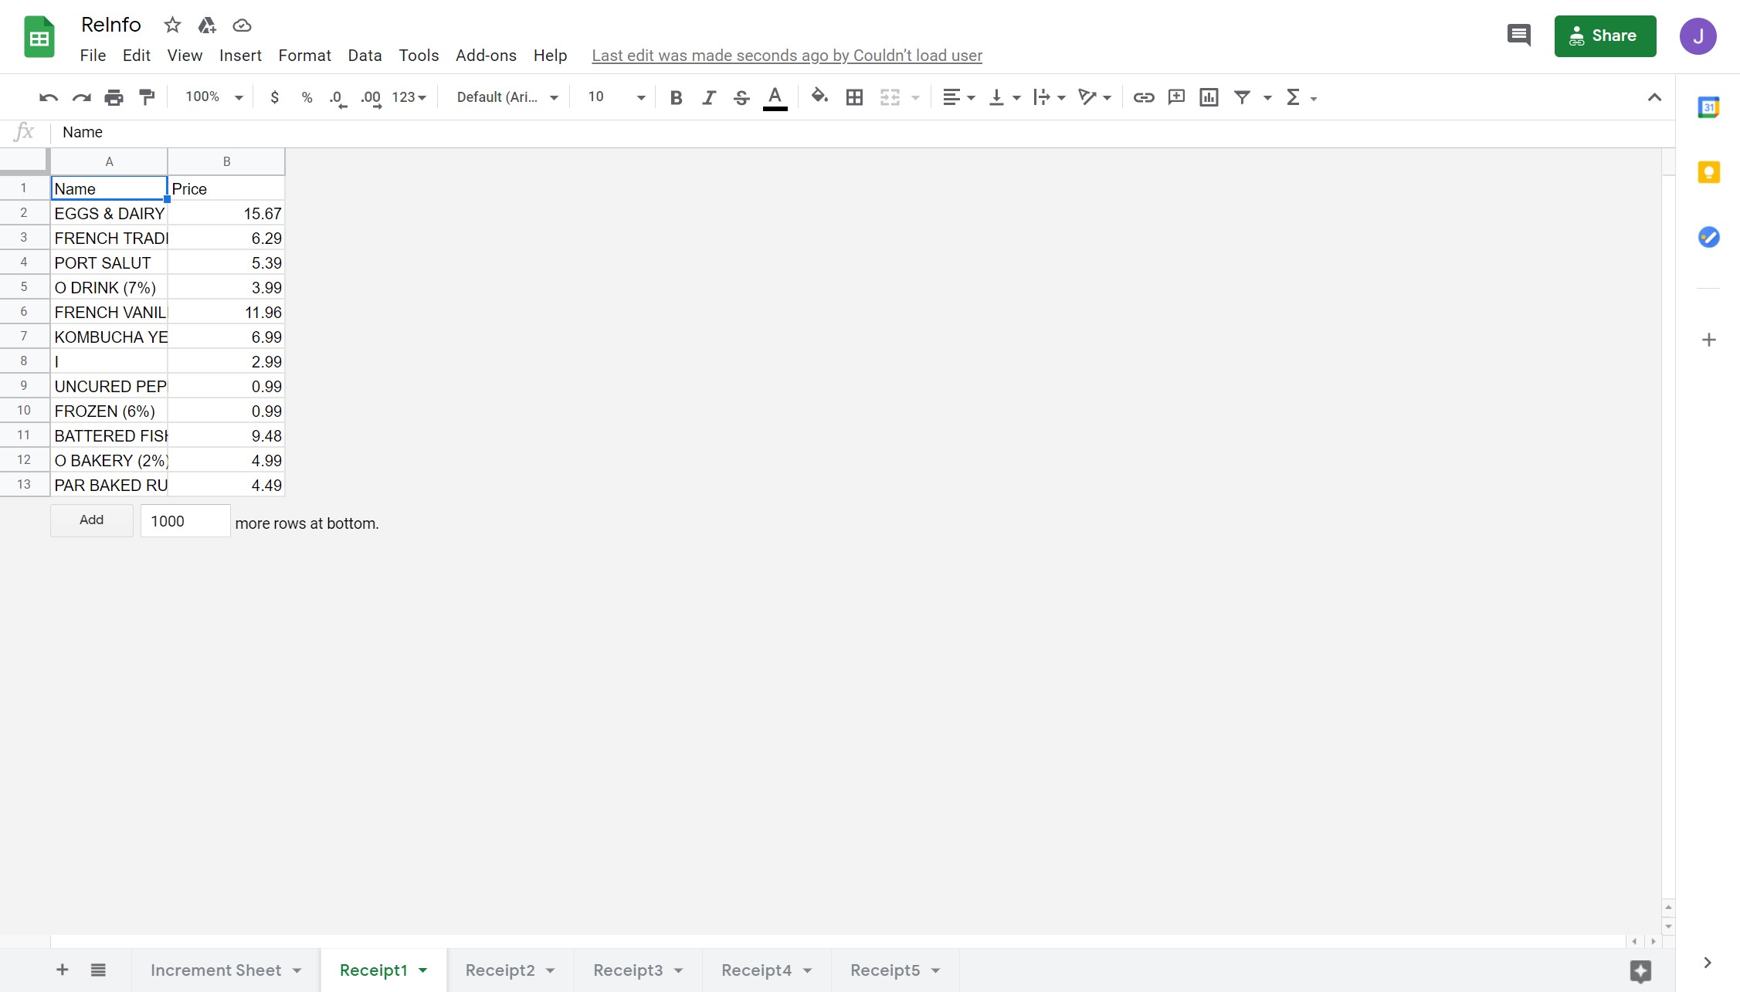
Task: Open the zoom level dropdown
Action: point(214,97)
